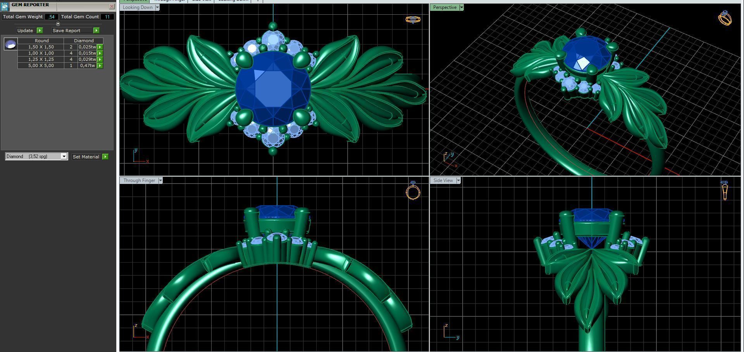Click the Looking Down viewport label
This screenshot has width=744, height=352.
point(138,7)
